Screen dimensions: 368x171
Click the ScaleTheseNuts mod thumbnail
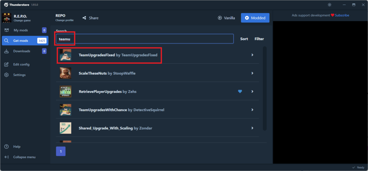point(65,73)
